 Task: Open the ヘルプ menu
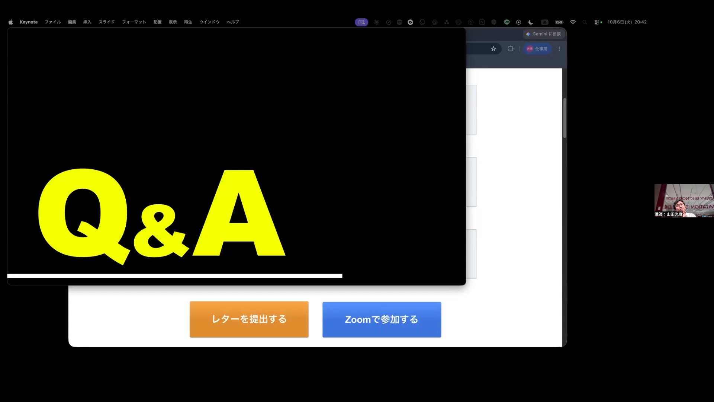[233, 22]
